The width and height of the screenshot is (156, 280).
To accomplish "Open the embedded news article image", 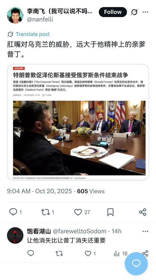I will coord(78,122).
